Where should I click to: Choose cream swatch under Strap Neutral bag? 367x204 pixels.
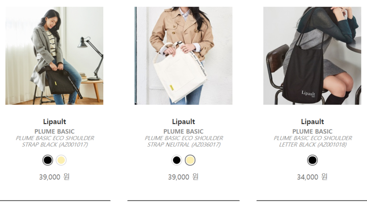click(x=190, y=160)
